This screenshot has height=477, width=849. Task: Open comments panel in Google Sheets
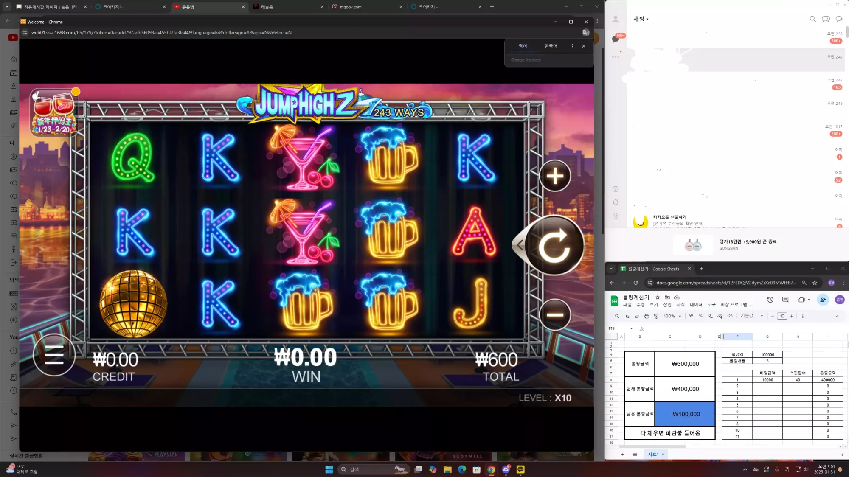(x=785, y=300)
